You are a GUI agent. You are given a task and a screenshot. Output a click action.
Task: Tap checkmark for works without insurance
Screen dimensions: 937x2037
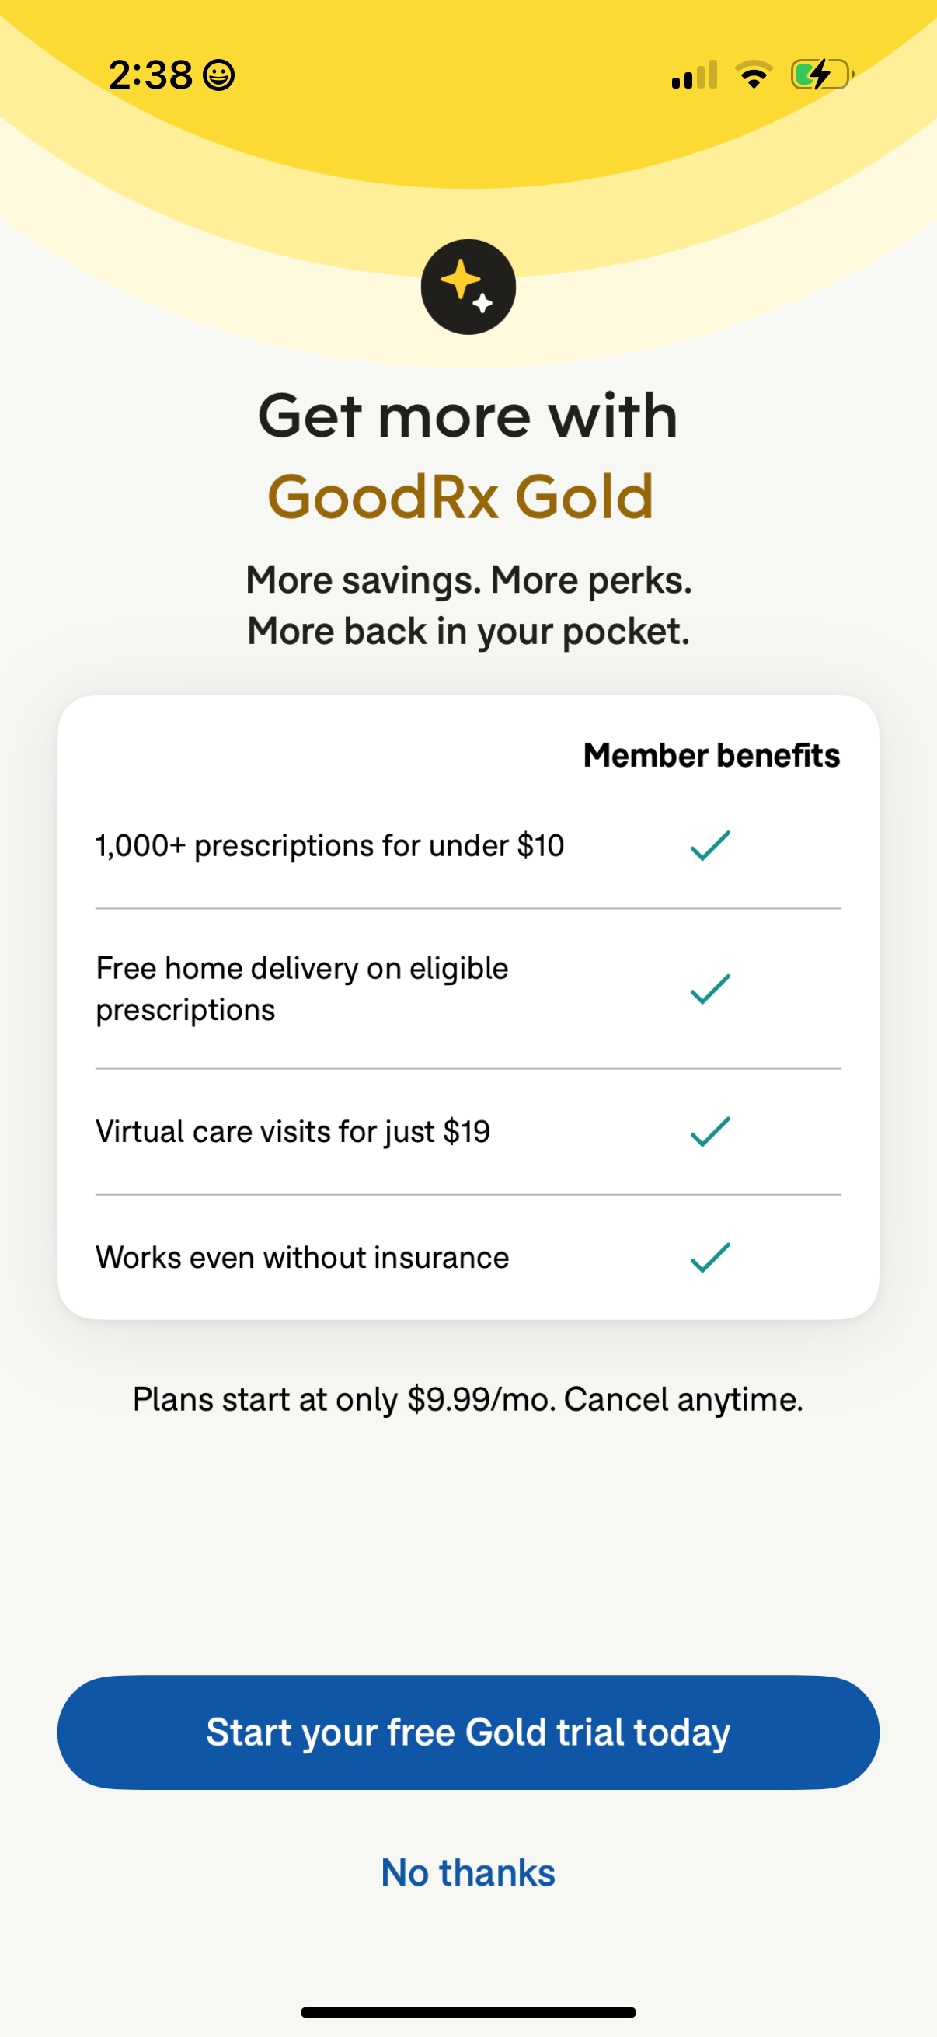(710, 1257)
